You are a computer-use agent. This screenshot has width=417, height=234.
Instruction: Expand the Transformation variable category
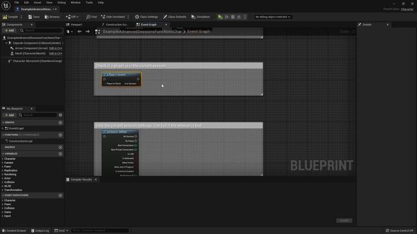(3, 190)
